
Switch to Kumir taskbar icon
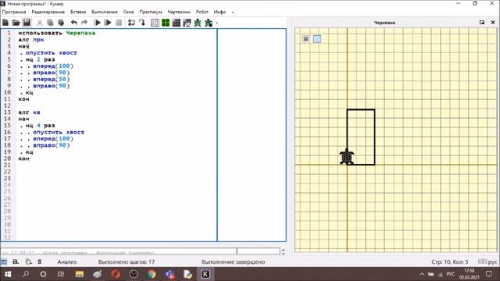pos(205,274)
